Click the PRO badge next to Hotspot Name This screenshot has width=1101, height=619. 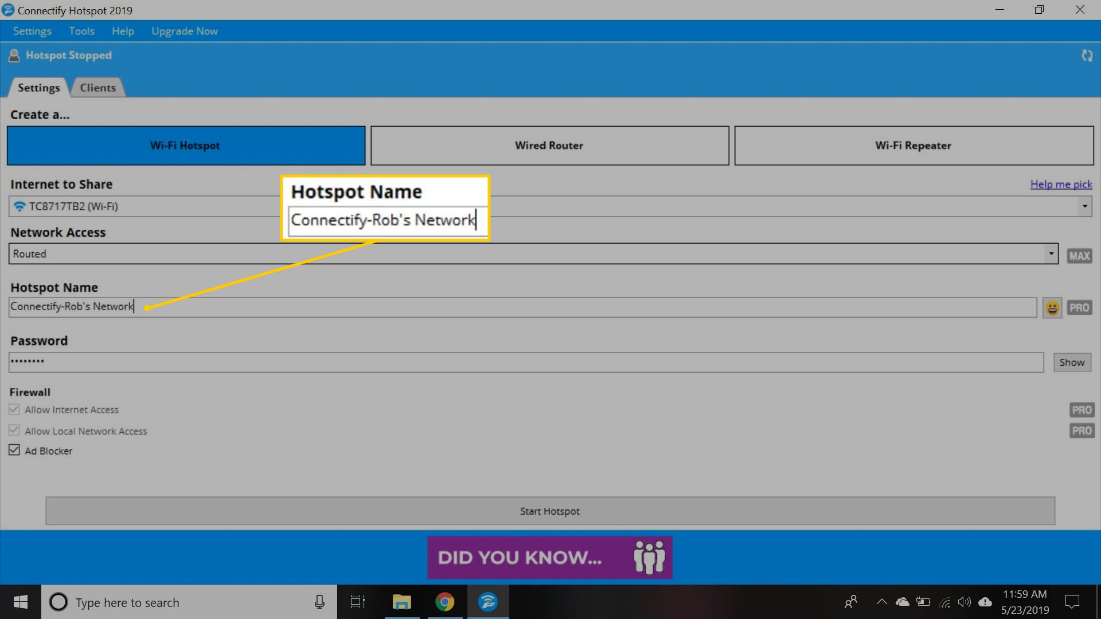click(x=1079, y=308)
